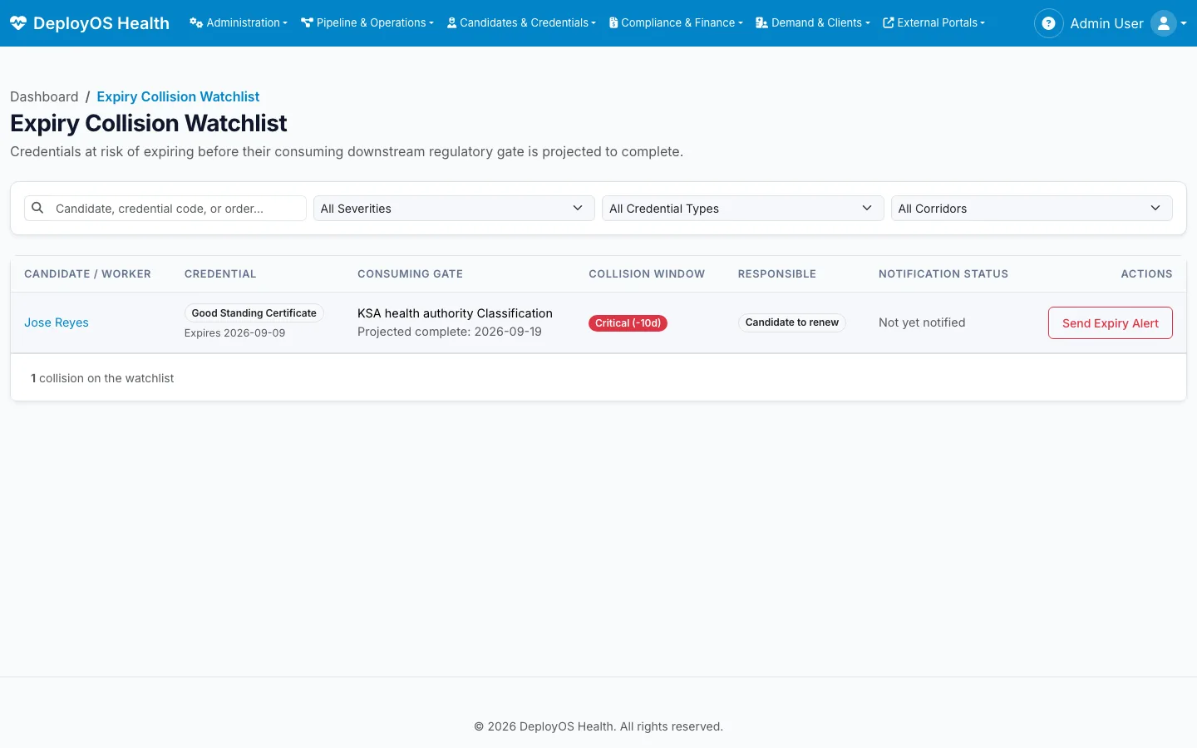Click the search magnifier icon
Screen dimensions: 1197x748
37,208
